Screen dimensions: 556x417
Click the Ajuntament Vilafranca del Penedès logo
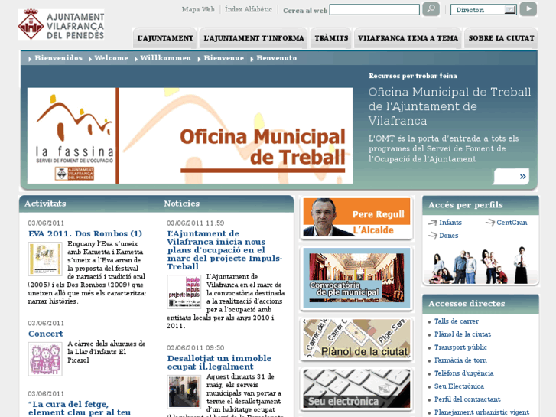pyautogui.click(x=61, y=24)
